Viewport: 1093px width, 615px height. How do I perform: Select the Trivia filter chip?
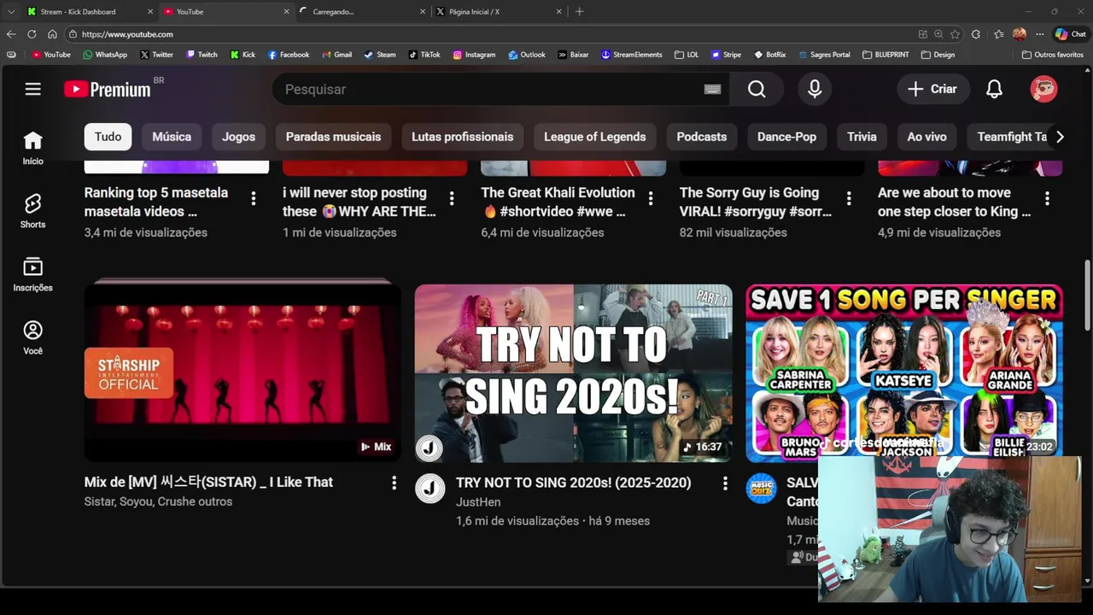point(862,137)
